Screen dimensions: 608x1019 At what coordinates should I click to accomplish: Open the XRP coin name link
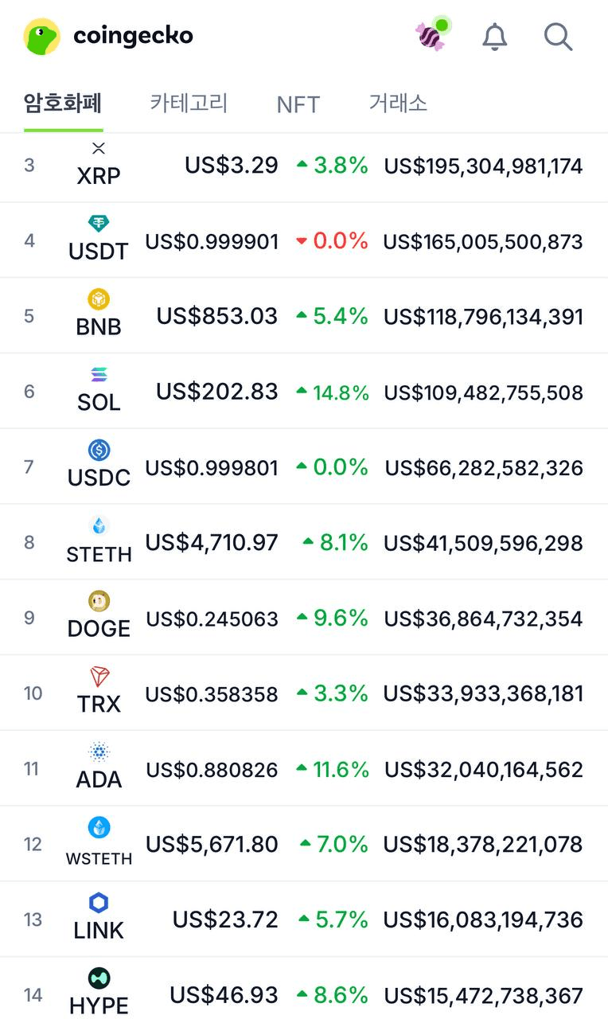(x=99, y=175)
